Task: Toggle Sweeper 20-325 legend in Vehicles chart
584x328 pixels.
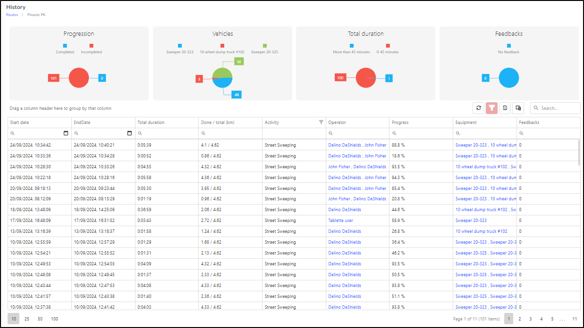Action: [x=264, y=49]
